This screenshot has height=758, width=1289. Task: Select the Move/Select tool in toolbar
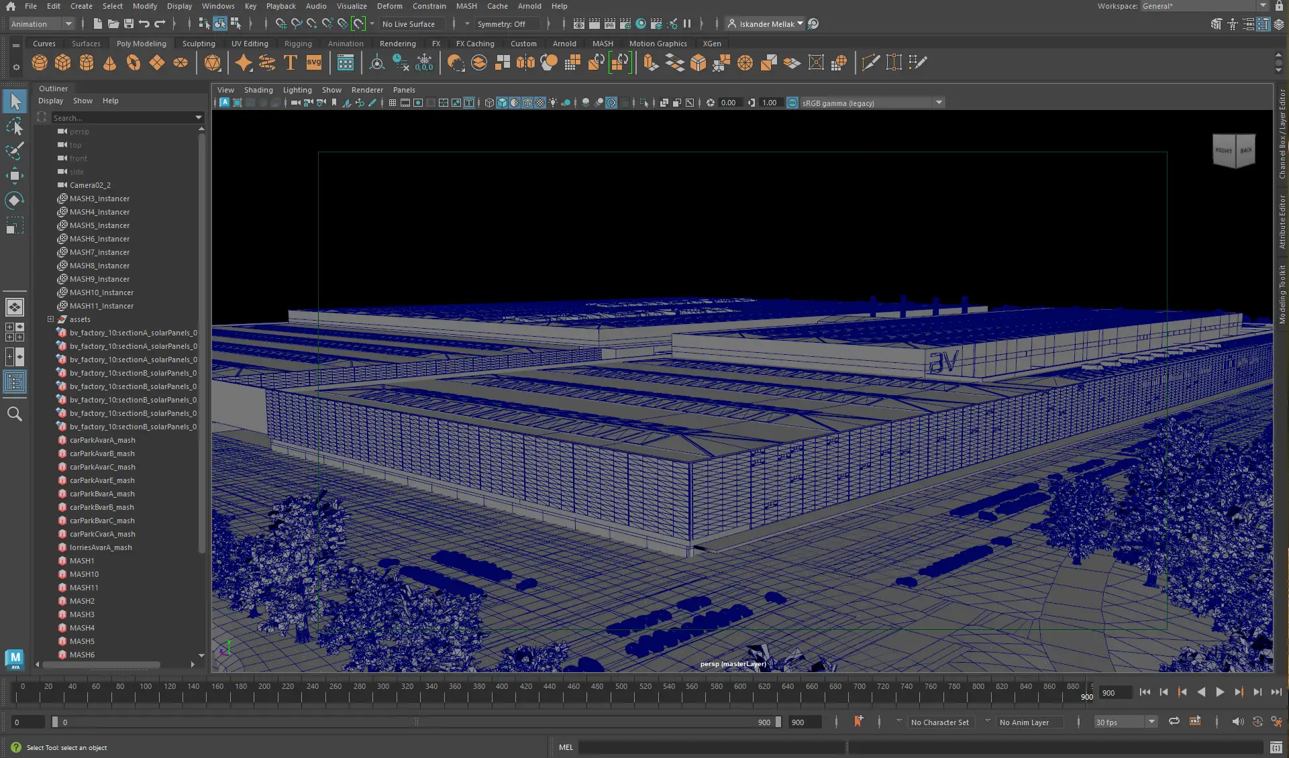[13, 102]
